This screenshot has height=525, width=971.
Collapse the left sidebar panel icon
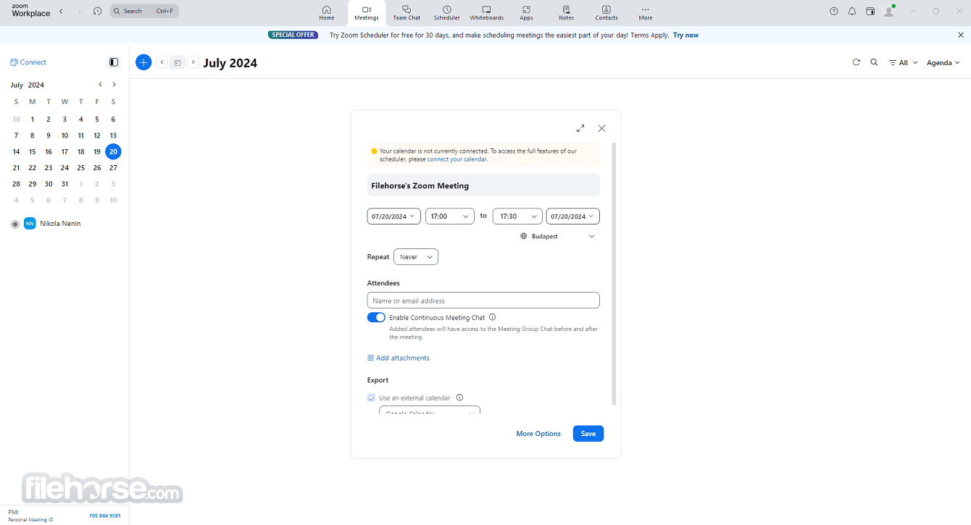coord(114,62)
